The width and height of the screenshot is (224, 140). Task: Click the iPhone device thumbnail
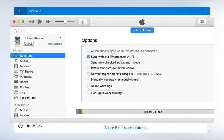point(17,41)
